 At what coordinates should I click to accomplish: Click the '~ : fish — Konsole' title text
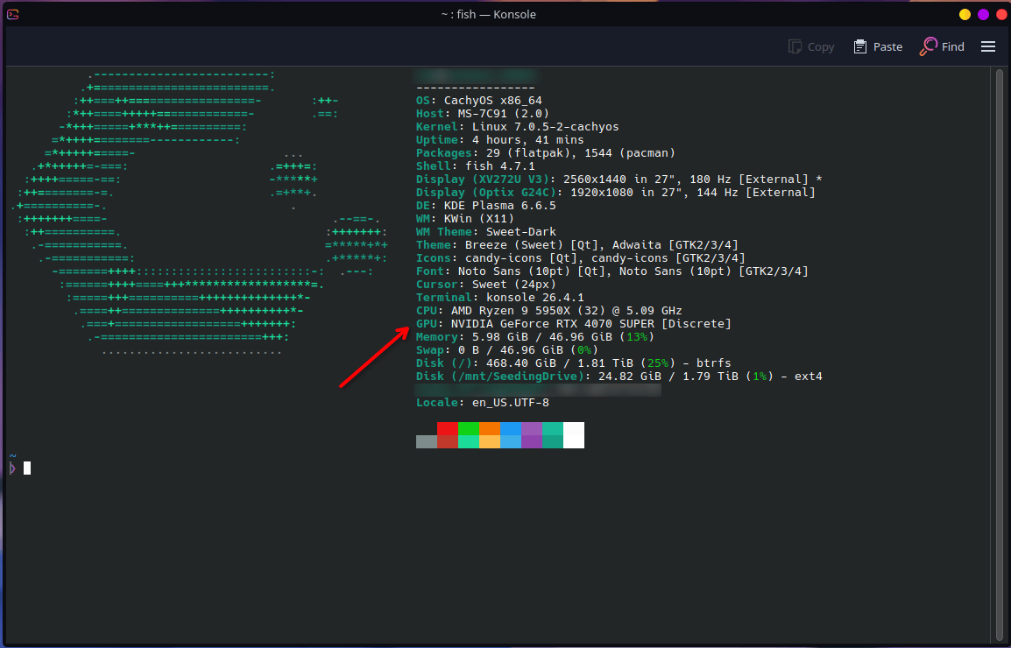pos(489,14)
